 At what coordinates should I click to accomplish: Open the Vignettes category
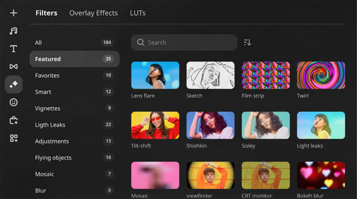click(75, 108)
